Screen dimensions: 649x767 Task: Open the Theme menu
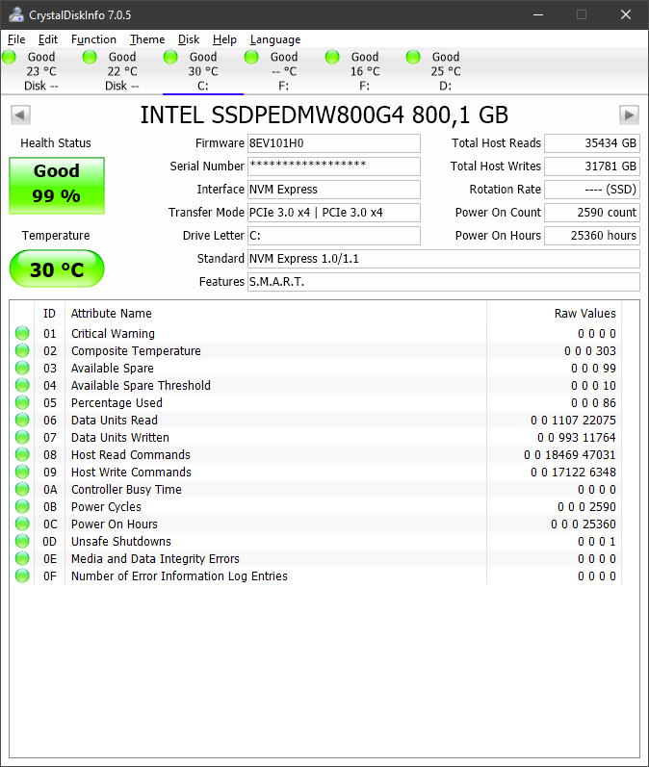pos(147,39)
